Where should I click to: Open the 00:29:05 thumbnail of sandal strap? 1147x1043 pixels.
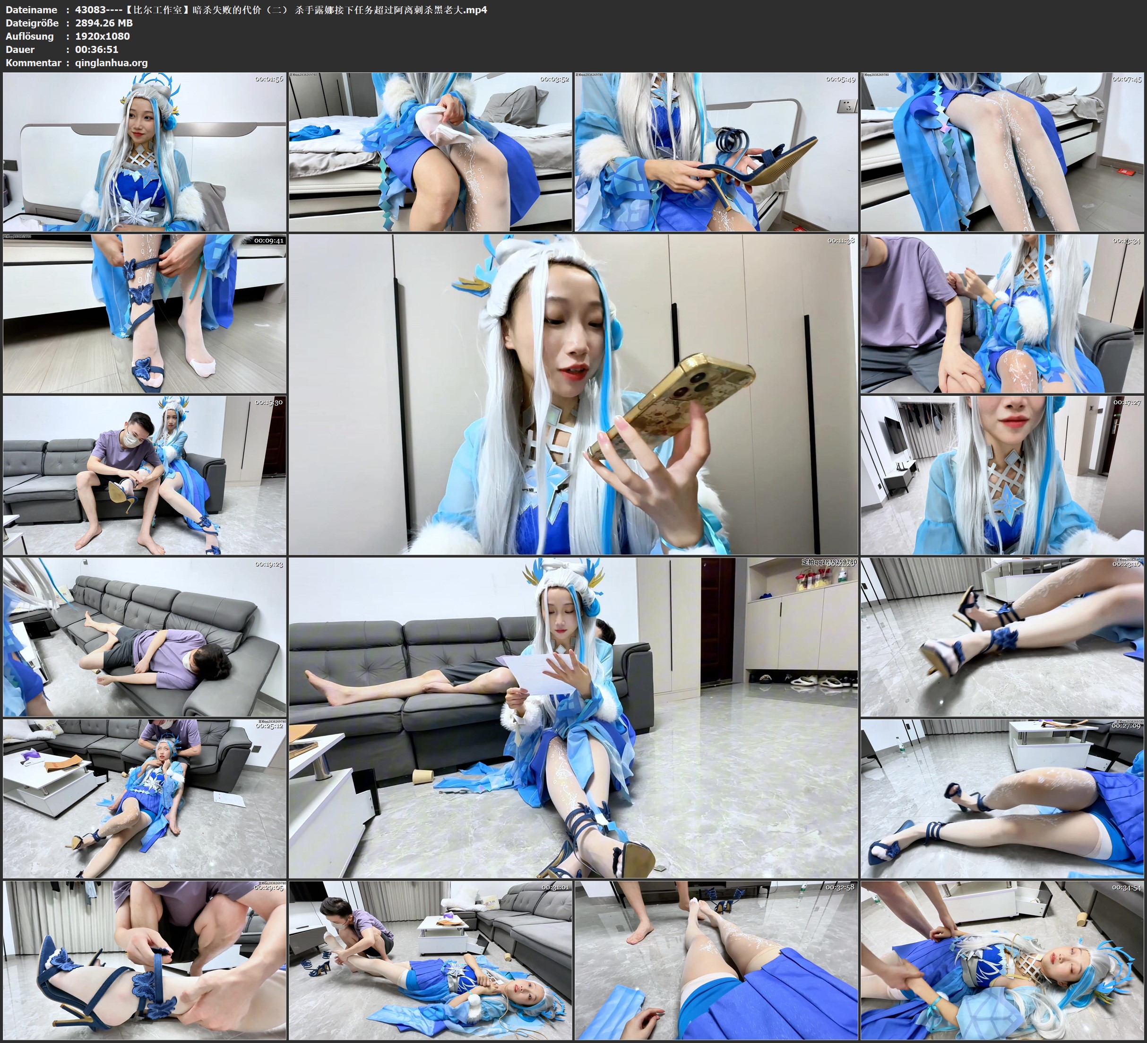pyautogui.click(x=145, y=960)
